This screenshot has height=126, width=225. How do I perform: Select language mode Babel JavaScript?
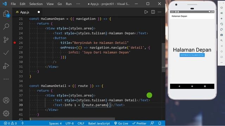[x=99, y=124]
